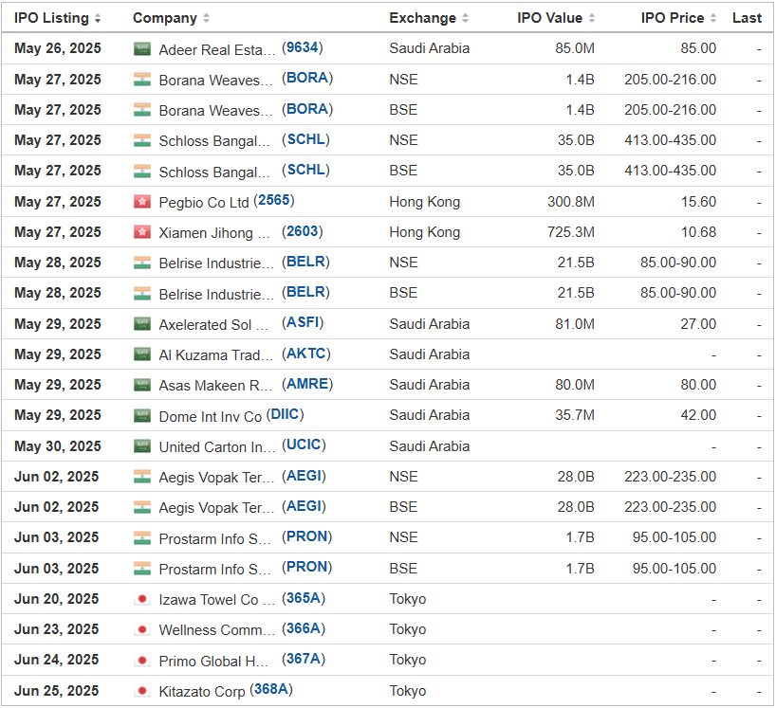Open BELR ticker link on NSE row
Viewport: 776px width, 708px height.
click(x=305, y=262)
